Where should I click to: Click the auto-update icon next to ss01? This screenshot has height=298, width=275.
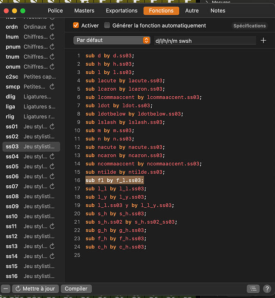[x=52, y=127]
